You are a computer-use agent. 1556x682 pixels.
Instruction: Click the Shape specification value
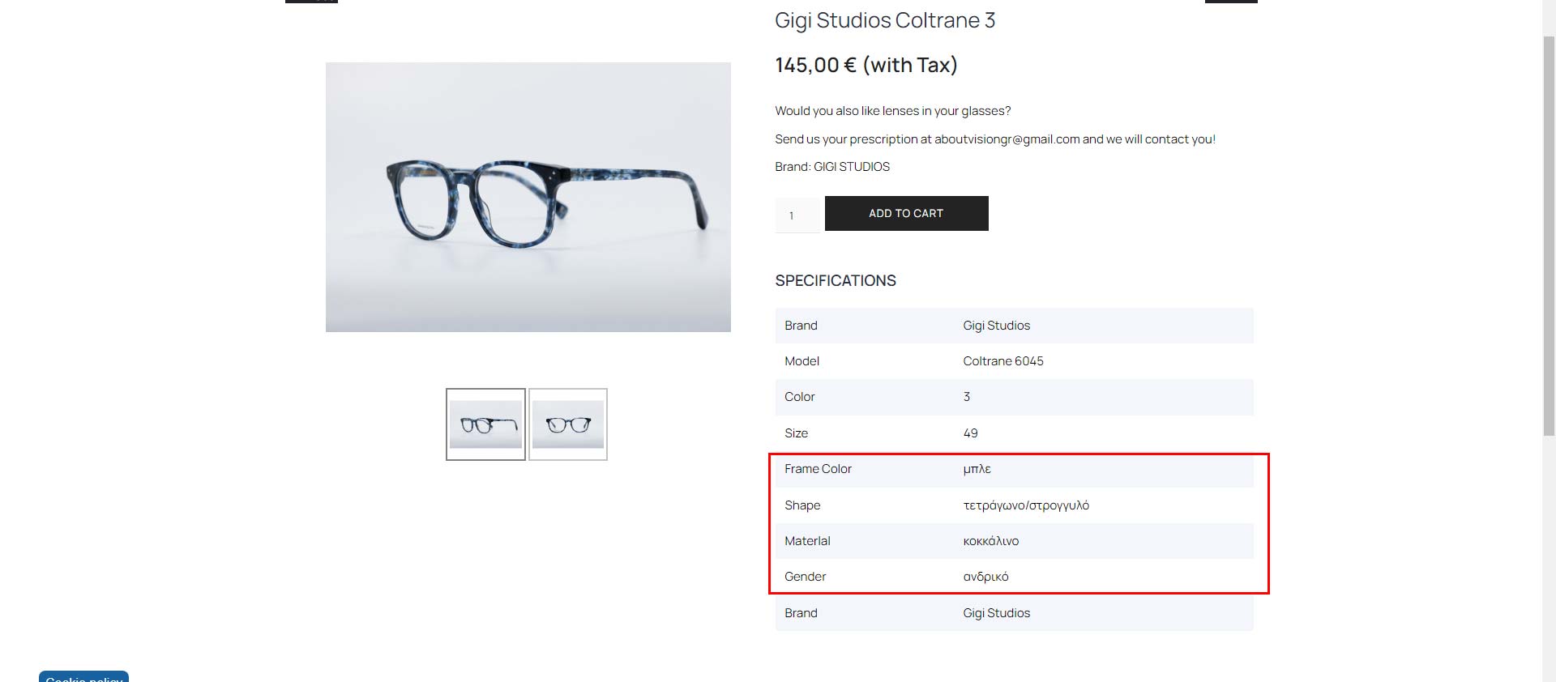coord(1026,505)
